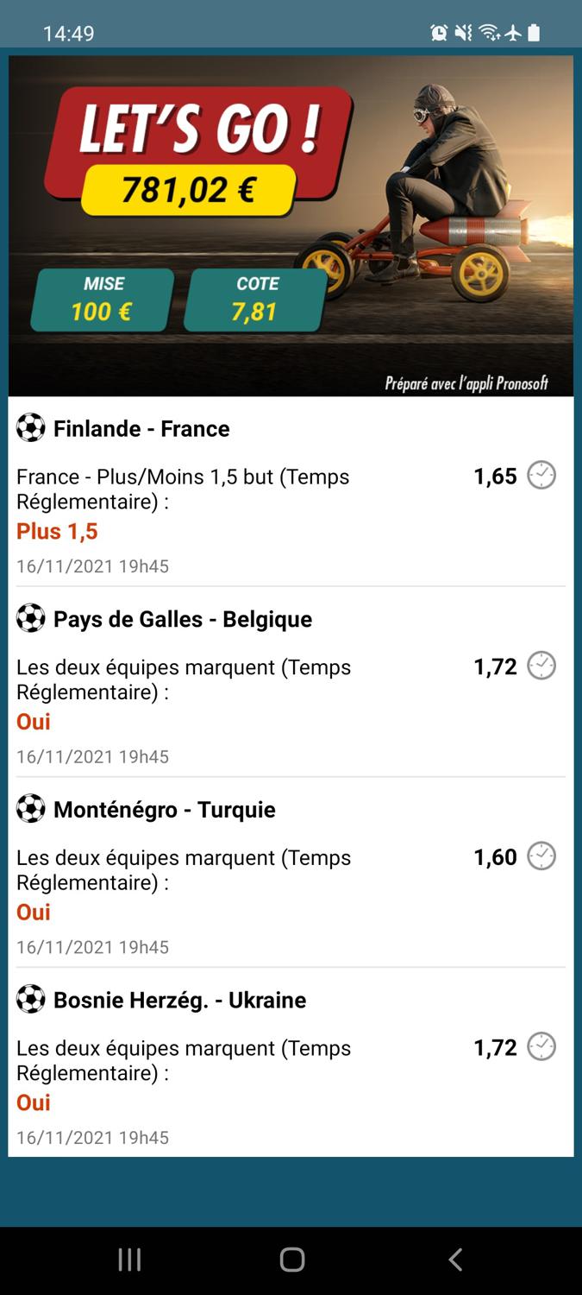Click the clock icon next to 1,65 odds
The height and width of the screenshot is (1295, 582).
point(541,475)
